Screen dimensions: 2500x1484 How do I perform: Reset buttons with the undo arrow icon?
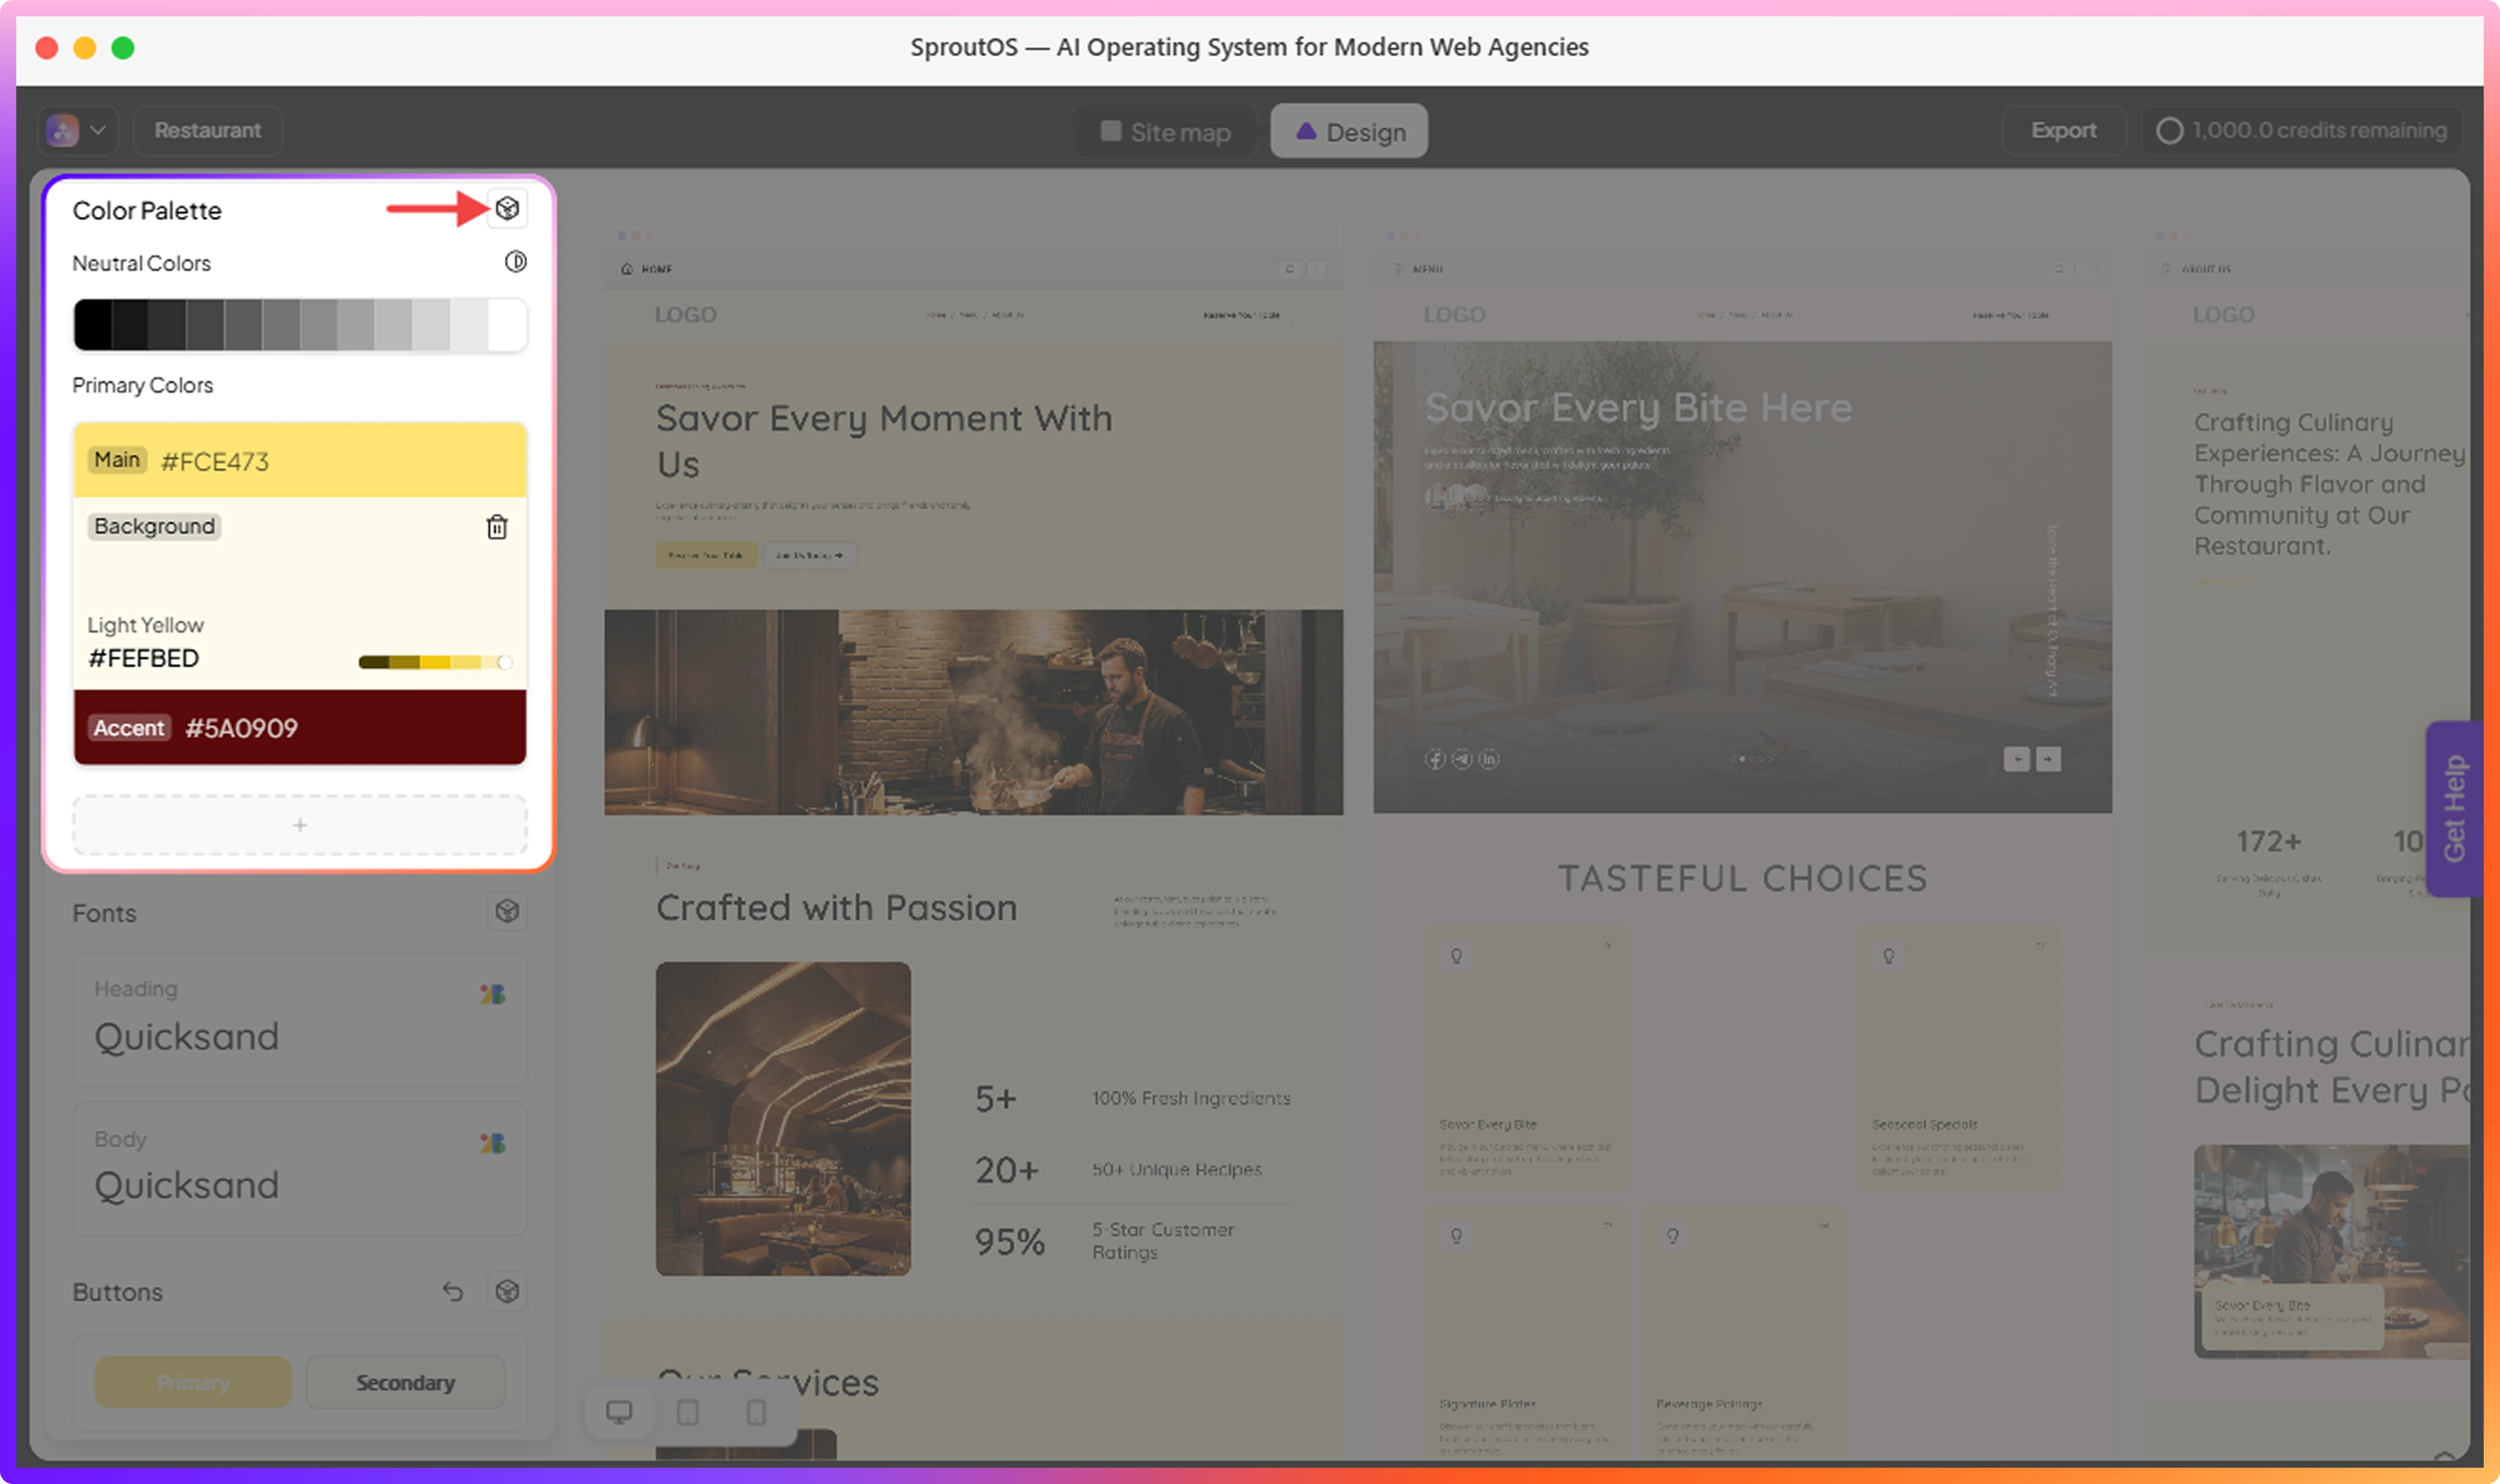click(453, 1291)
